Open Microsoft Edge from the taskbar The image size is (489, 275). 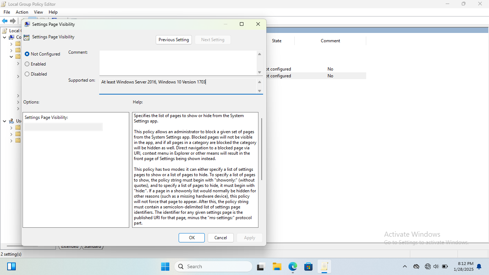293,266
